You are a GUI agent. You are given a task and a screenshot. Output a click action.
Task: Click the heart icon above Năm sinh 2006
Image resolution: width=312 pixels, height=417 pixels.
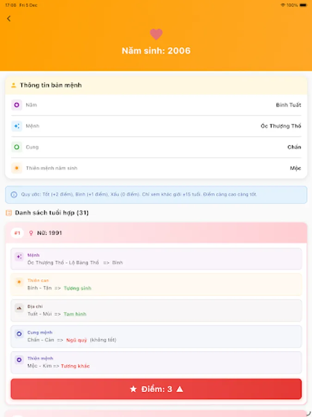pos(156,34)
